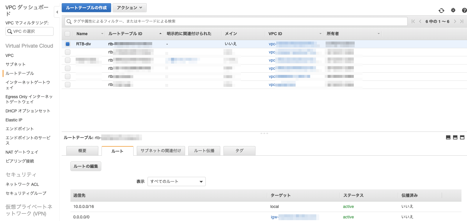467x221 pixels.
Task: Refresh the route table list
Action: (441, 10)
